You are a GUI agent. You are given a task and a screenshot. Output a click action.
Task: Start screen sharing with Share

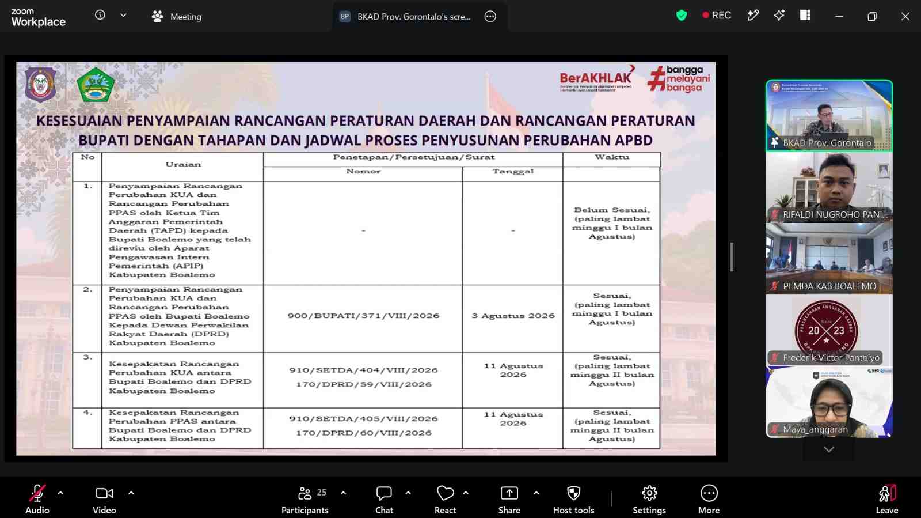tap(509, 499)
